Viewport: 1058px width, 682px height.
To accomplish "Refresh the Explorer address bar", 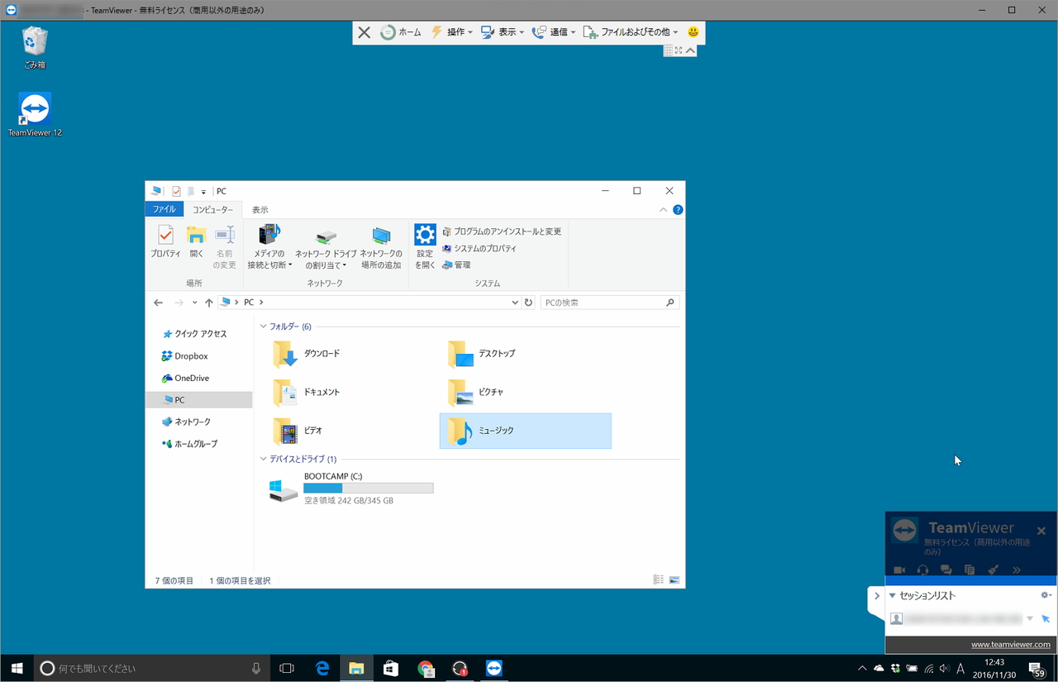I will pos(529,303).
